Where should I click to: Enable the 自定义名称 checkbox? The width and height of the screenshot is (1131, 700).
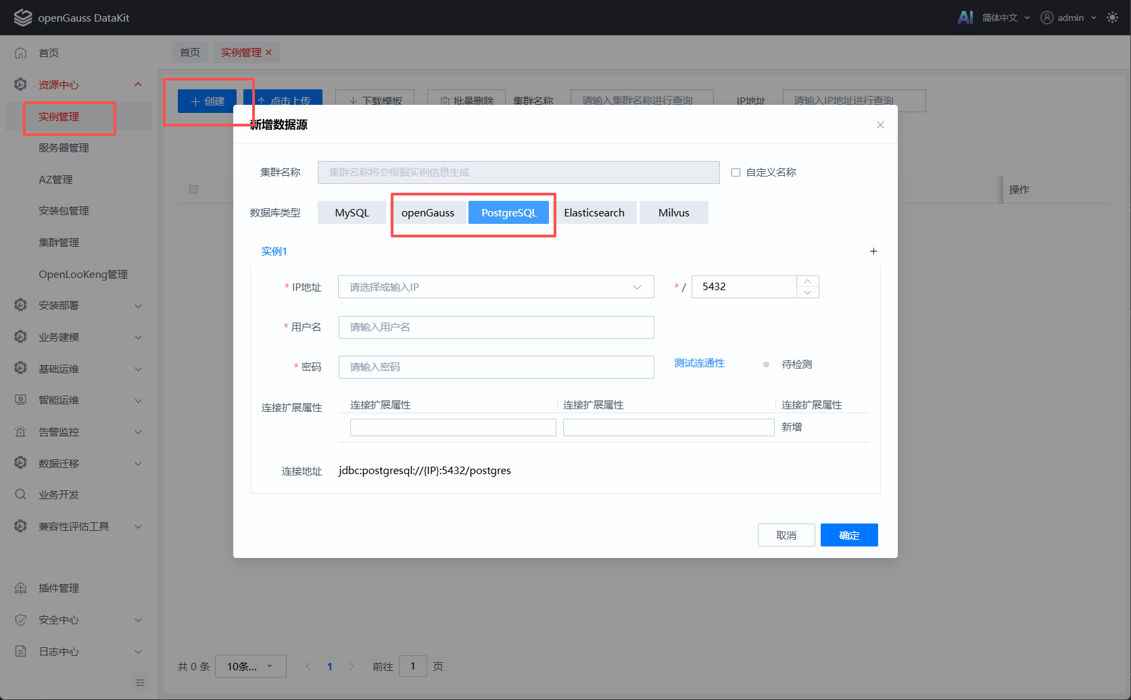pos(736,172)
